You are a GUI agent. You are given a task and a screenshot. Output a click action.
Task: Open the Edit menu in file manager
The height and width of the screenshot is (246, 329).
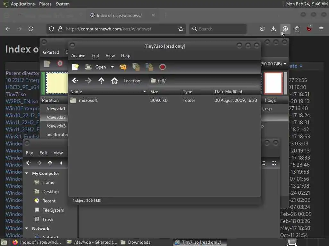[x=43, y=153]
